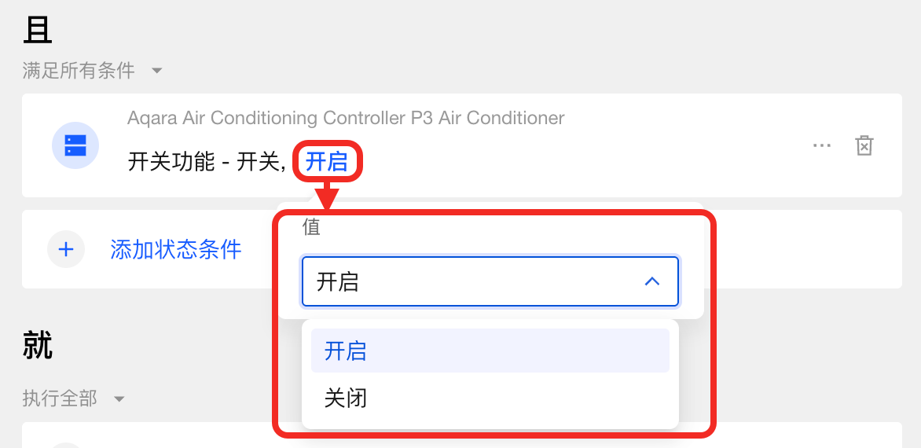Click the 值 label in the popup
The height and width of the screenshot is (448, 921).
click(x=311, y=227)
